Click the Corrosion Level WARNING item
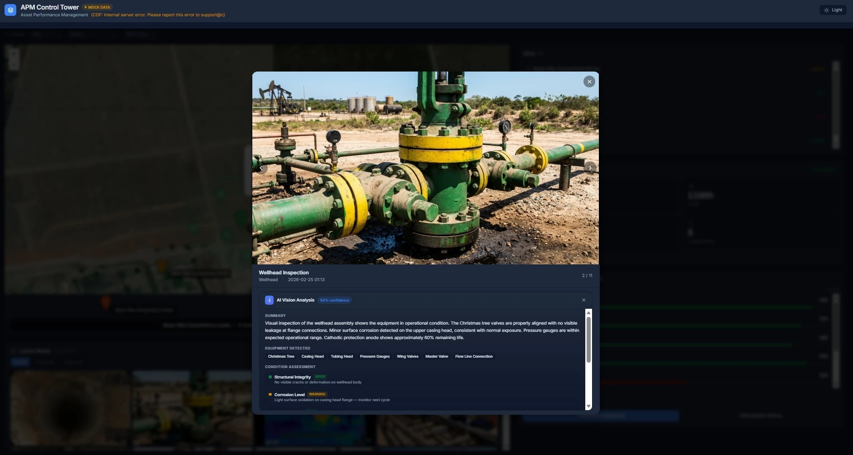 click(x=289, y=395)
